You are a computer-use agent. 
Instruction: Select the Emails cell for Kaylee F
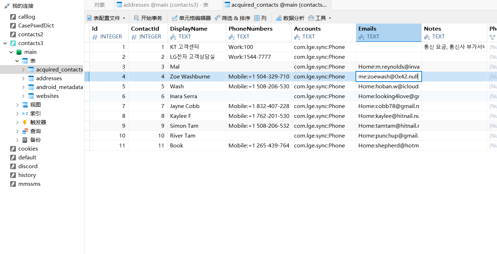(389, 116)
